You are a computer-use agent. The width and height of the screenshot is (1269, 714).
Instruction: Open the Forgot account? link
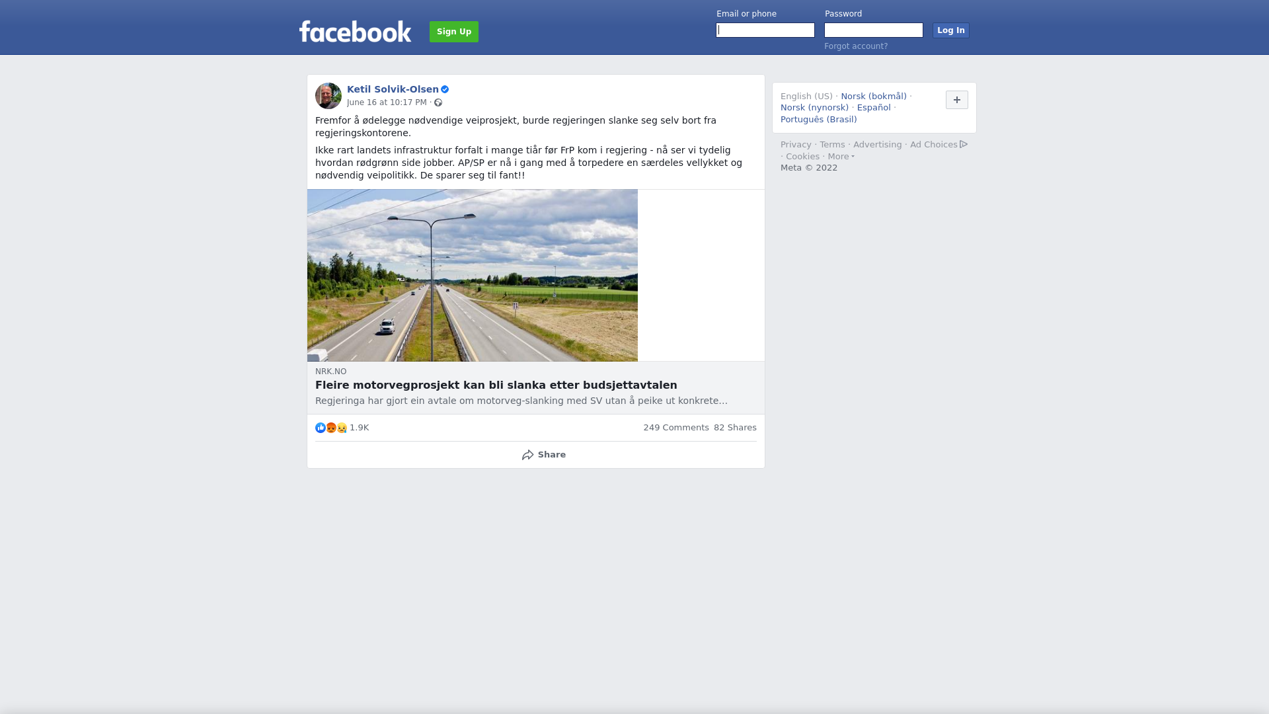(856, 46)
